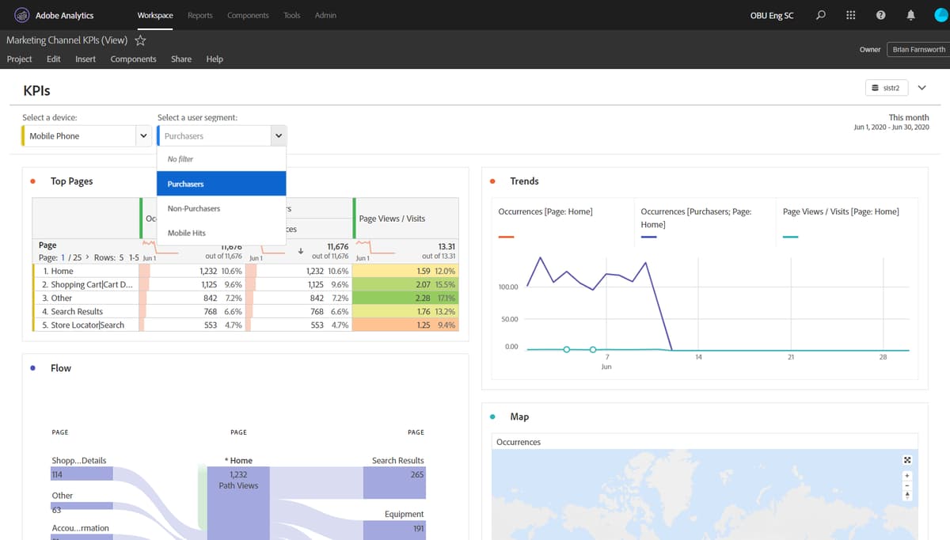The width and height of the screenshot is (950, 540).
Task: Click the map zoom out control
Action: 907,485
